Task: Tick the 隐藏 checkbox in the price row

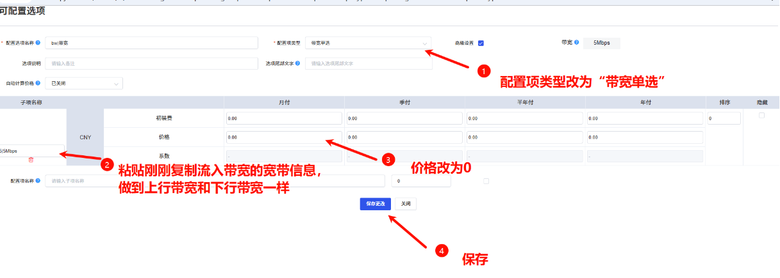Action: pos(761,115)
